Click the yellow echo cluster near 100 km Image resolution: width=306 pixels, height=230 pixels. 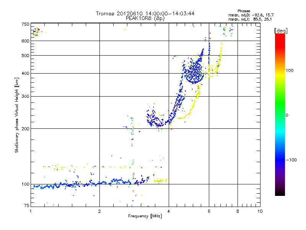[x=160, y=181]
